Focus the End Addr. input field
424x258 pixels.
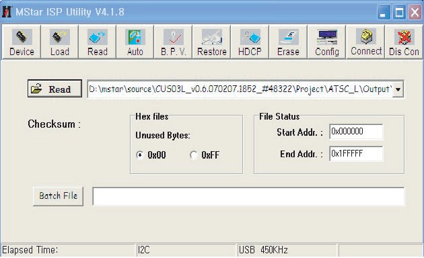point(356,154)
